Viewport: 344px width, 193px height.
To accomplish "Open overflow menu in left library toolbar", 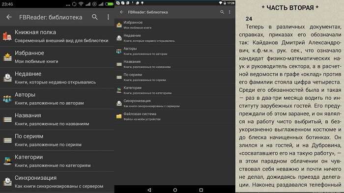I will (x=108, y=17).
